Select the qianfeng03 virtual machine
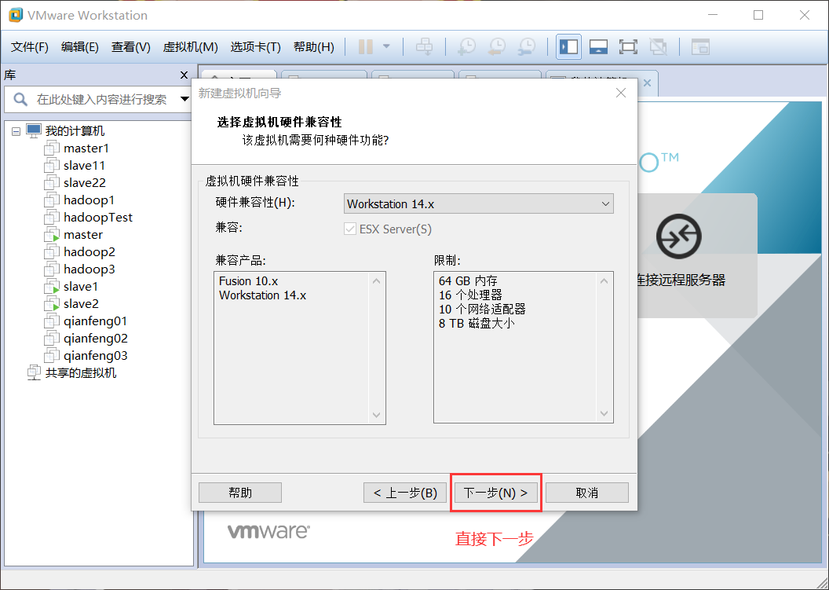This screenshot has height=590, width=829. [96, 356]
